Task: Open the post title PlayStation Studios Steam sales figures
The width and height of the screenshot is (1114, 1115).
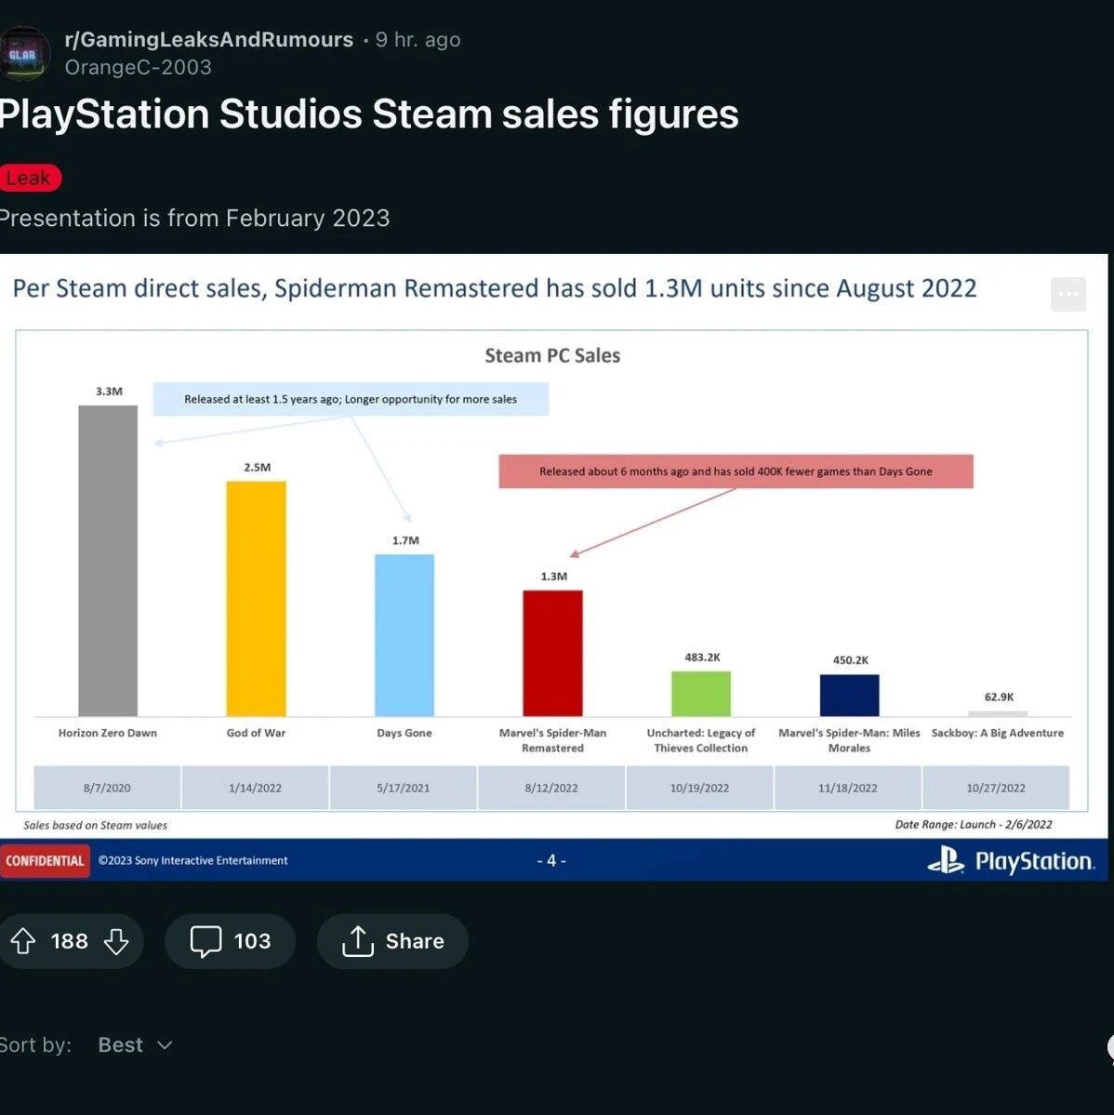Action: coord(369,113)
